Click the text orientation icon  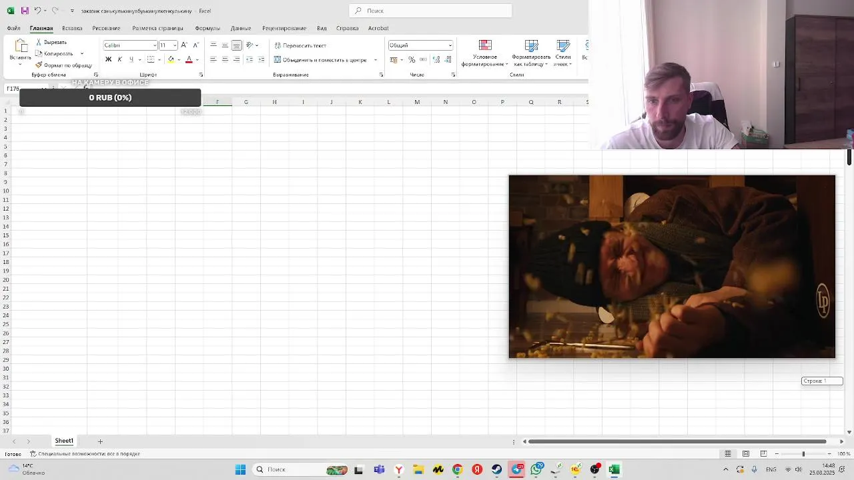coord(250,45)
